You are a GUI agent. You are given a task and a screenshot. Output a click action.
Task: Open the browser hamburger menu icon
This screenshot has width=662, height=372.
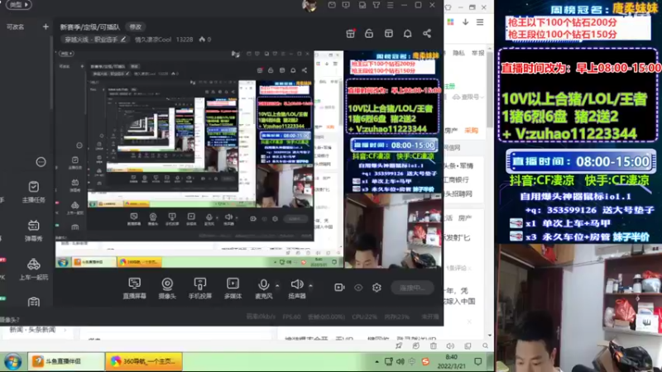click(x=480, y=22)
